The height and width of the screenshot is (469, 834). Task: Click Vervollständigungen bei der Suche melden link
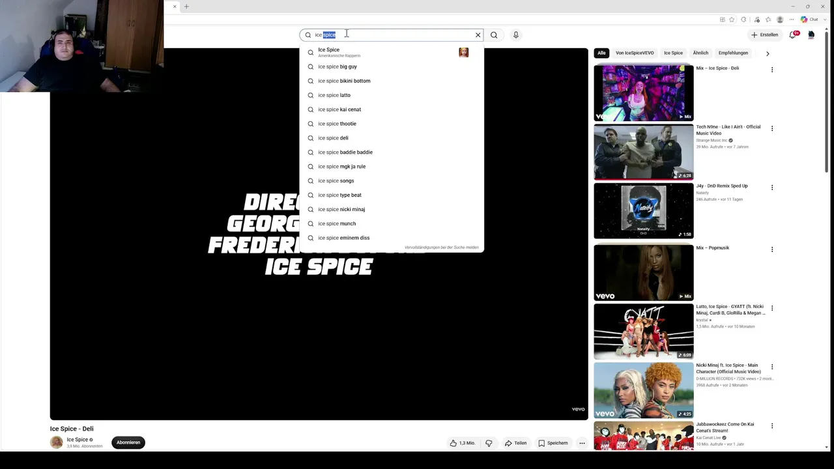[x=442, y=248]
